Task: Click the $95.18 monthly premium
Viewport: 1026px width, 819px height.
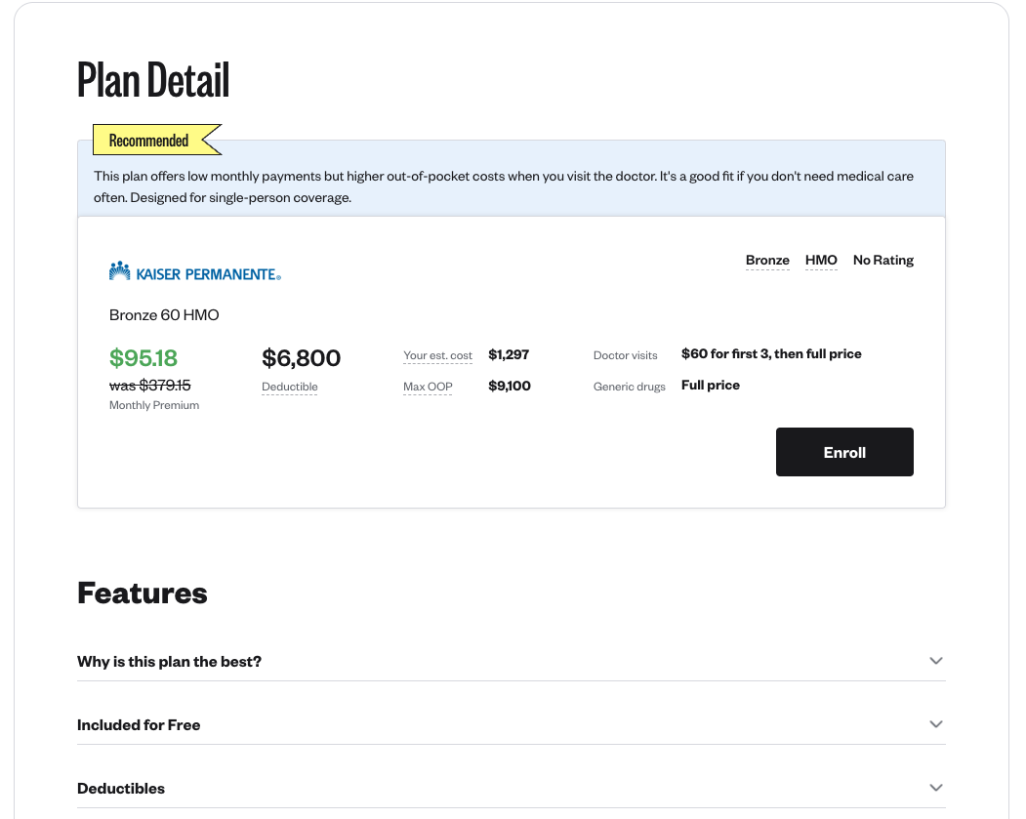Action: click(x=144, y=358)
